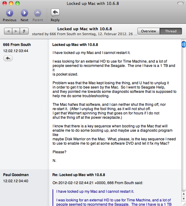Select the Paul Goodman author name
The height and width of the screenshot is (206, 186).
pyautogui.click(x=16, y=175)
